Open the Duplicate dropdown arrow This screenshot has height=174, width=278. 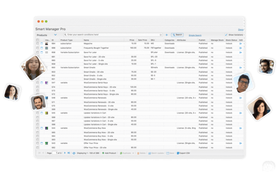pyautogui.click(x=133, y=153)
